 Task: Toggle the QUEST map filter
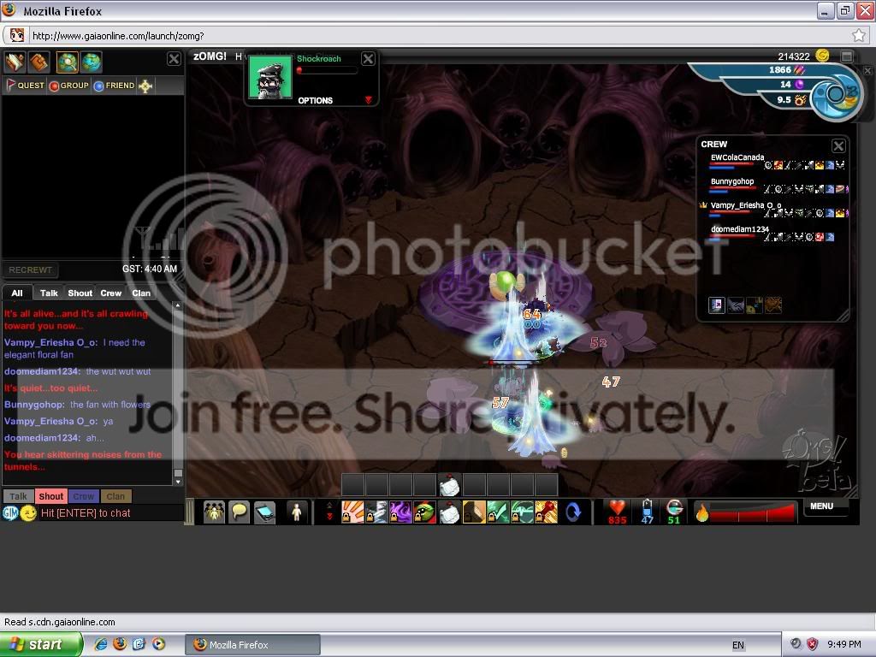coord(25,86)
